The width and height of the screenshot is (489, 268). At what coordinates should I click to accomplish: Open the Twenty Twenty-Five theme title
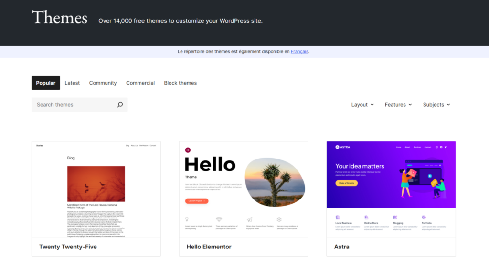click(x=68, y=247)
